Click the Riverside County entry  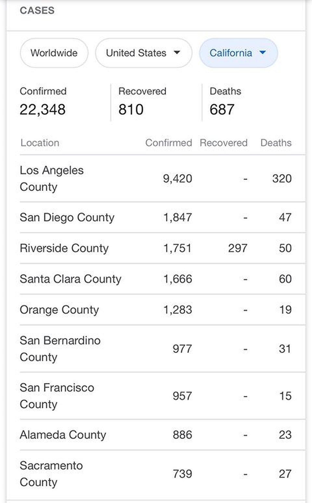click(64, 248)
